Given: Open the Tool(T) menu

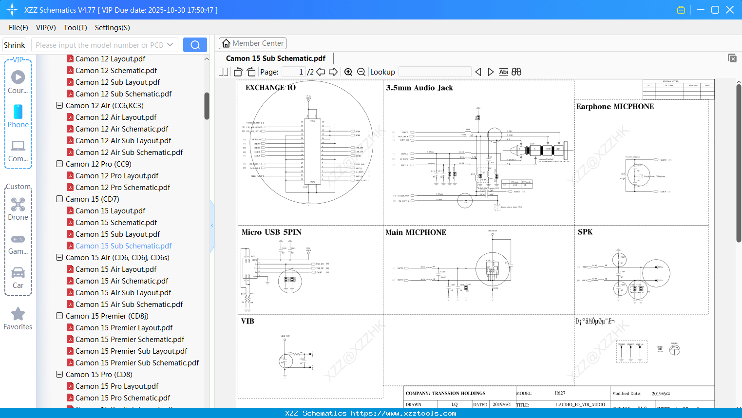Looking at the screenshot, I should point(75,28).
